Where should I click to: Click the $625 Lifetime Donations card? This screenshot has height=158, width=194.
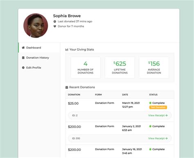click(x=120, y=68)
